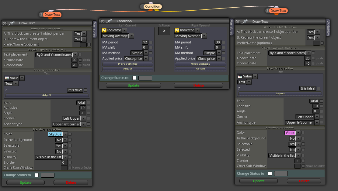
Task: Toggle Change Status checkbox in right Draw Text
Action: click(x=270, y=174)
